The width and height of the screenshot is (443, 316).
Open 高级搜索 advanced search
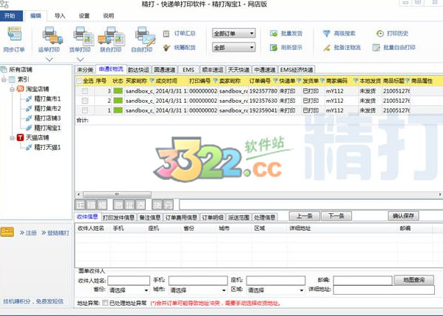click(x=339, y=34)
